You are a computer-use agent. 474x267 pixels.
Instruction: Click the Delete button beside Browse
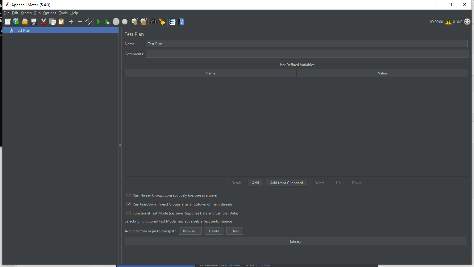(214, 231)
